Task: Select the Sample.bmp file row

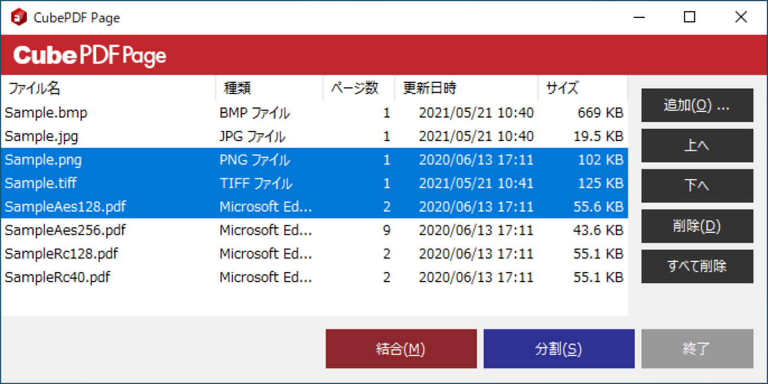Action: 314,113
